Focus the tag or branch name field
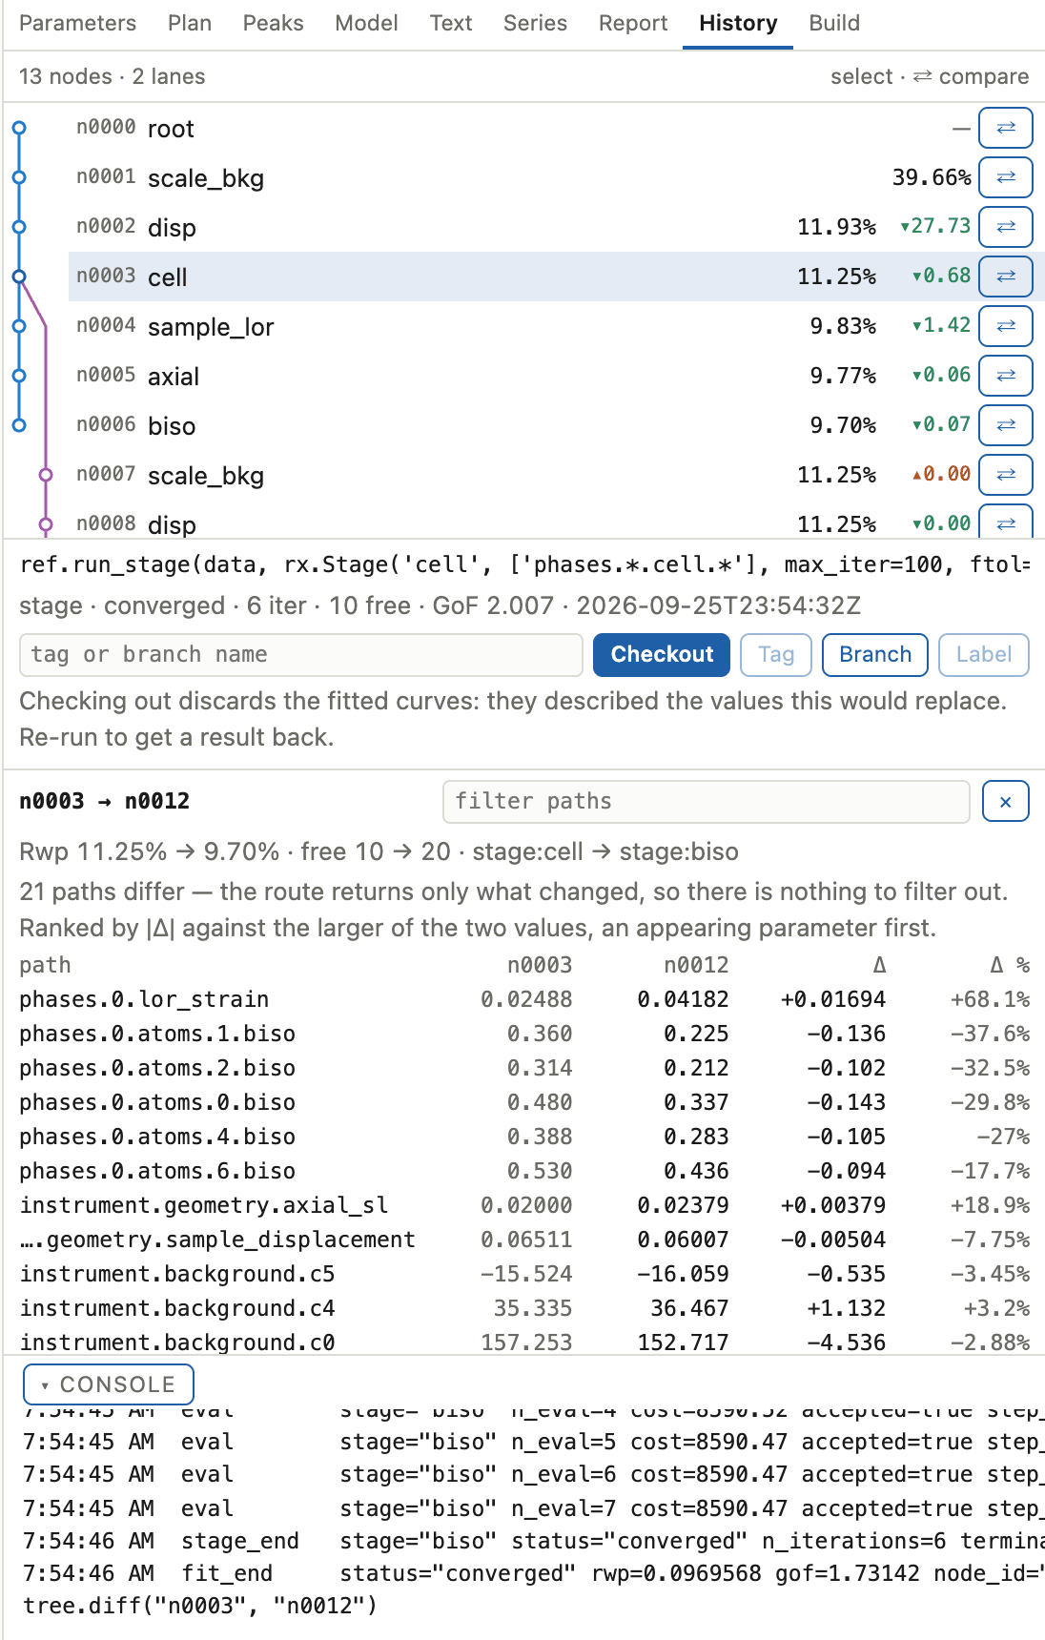1045x1640 pixels. click(x=301, y=655)
